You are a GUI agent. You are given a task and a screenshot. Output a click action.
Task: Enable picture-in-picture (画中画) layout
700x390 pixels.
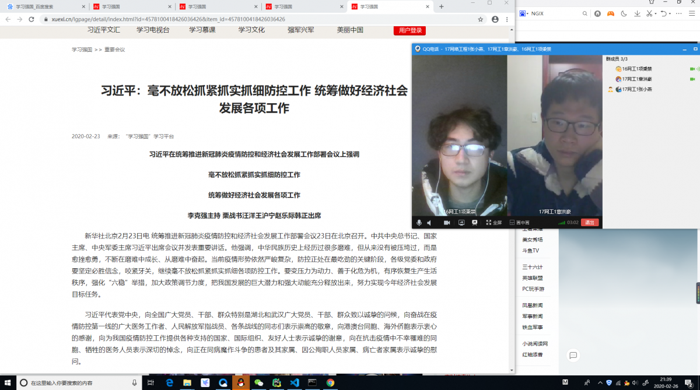(x=519, y=223)
